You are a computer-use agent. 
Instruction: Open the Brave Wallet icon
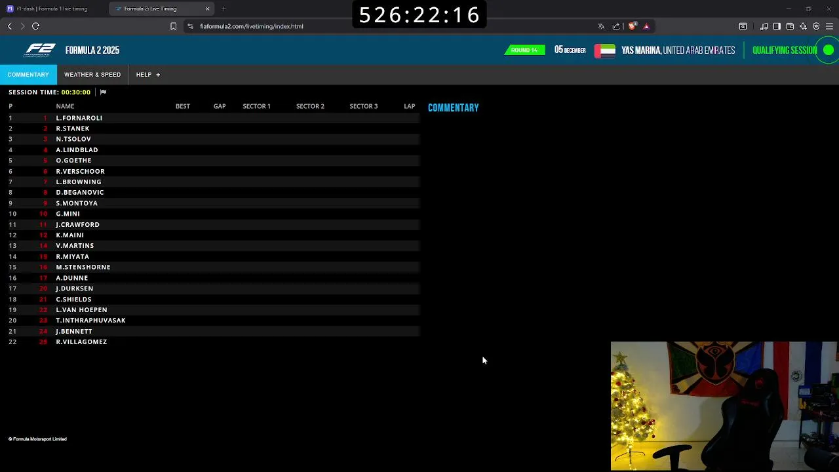click(790, 26)
